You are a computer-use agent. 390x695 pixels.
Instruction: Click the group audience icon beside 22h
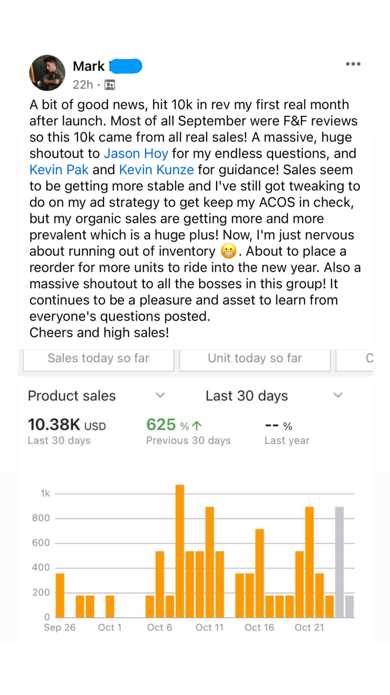[x=110, y=85]
